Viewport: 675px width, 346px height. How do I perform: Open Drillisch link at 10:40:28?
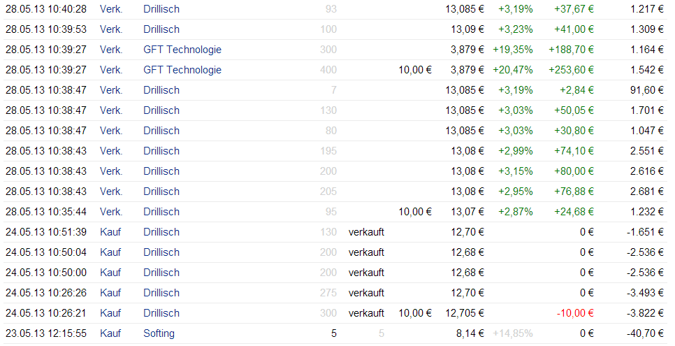pyautogui.click(x=161, y=9)
